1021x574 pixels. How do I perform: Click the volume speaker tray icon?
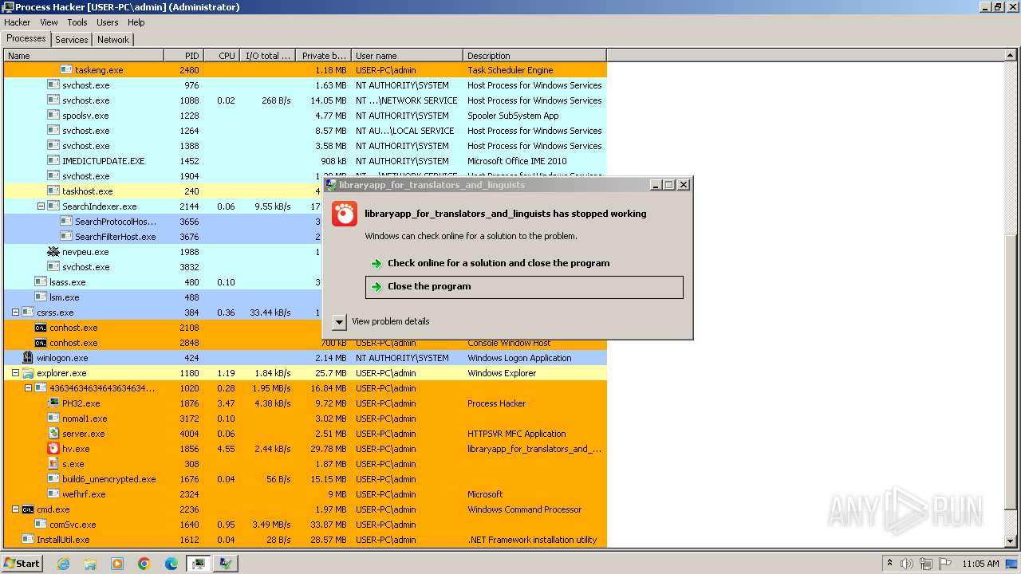coord(907,564)
